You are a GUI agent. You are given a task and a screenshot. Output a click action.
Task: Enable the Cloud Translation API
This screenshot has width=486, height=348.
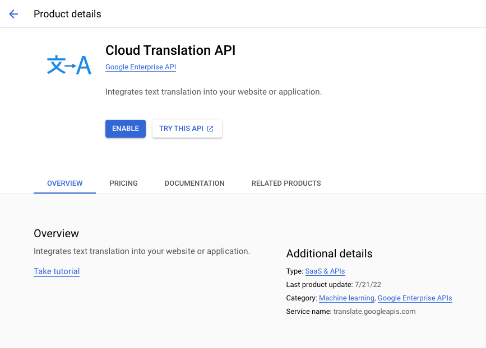pyautogui.click(x=126, y=129)
